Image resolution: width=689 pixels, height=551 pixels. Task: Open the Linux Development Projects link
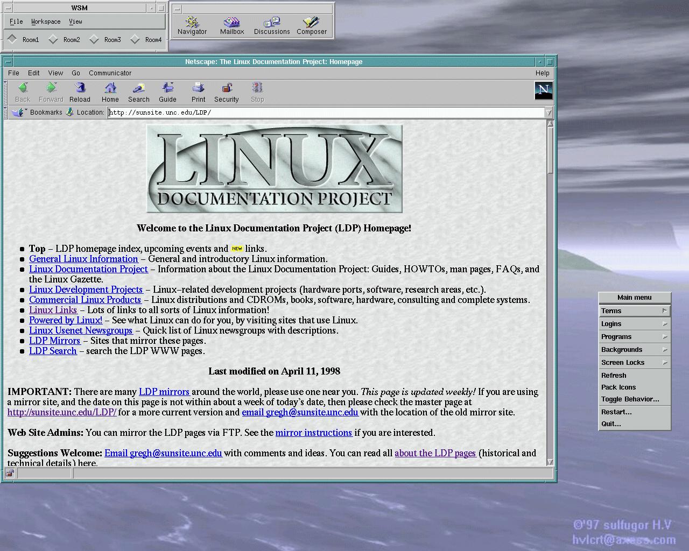(86, 289)
